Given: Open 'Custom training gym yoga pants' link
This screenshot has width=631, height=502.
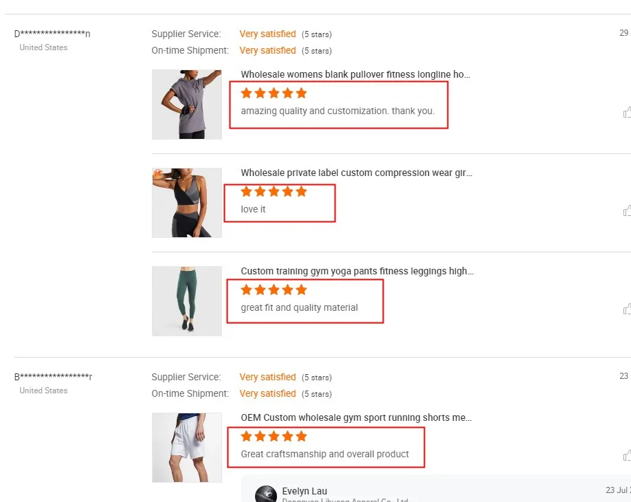Looking at the screenshot, I should pyautogui.click(x=357, y=271).
